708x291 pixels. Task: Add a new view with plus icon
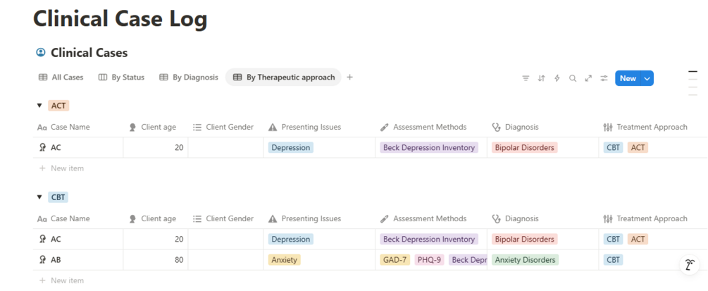tap(350, 78)
